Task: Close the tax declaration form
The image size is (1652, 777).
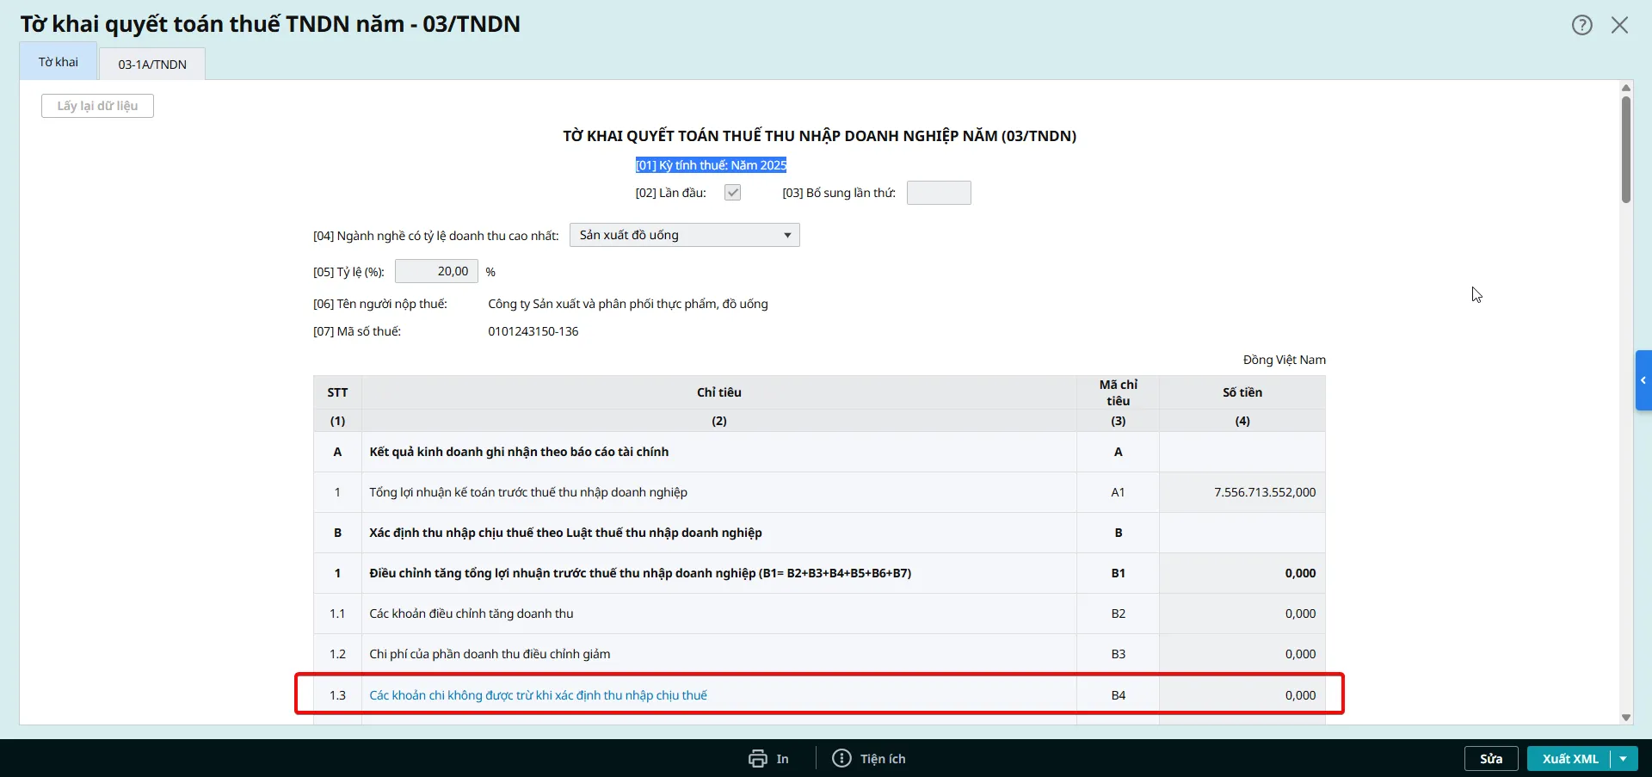Action: tap(1619, 25)
